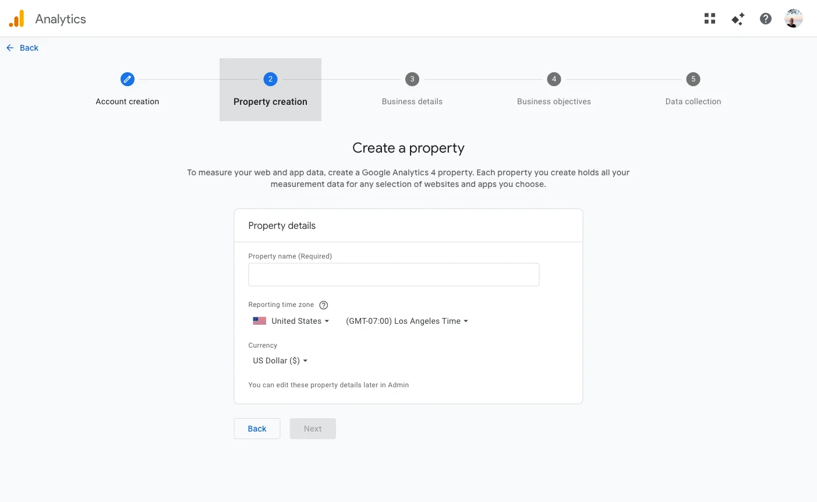This screenshot has width=817, height=502.
Task: Open the United States country dropdown
Action: click(x=299, y=321)
